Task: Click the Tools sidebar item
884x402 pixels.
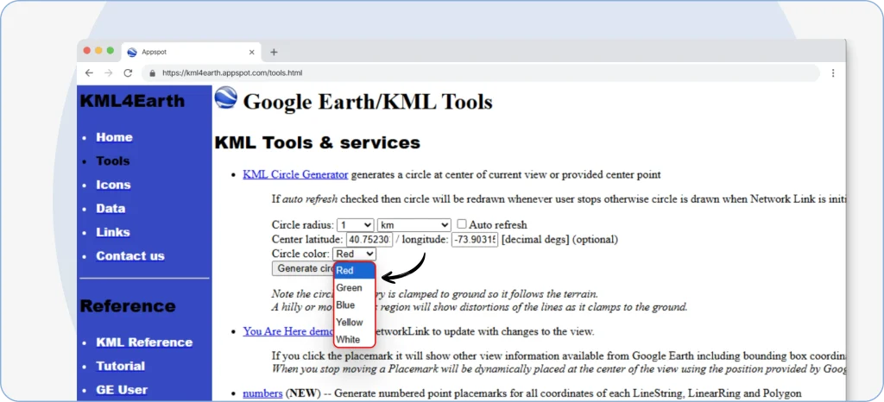Action: click(113, 161)
